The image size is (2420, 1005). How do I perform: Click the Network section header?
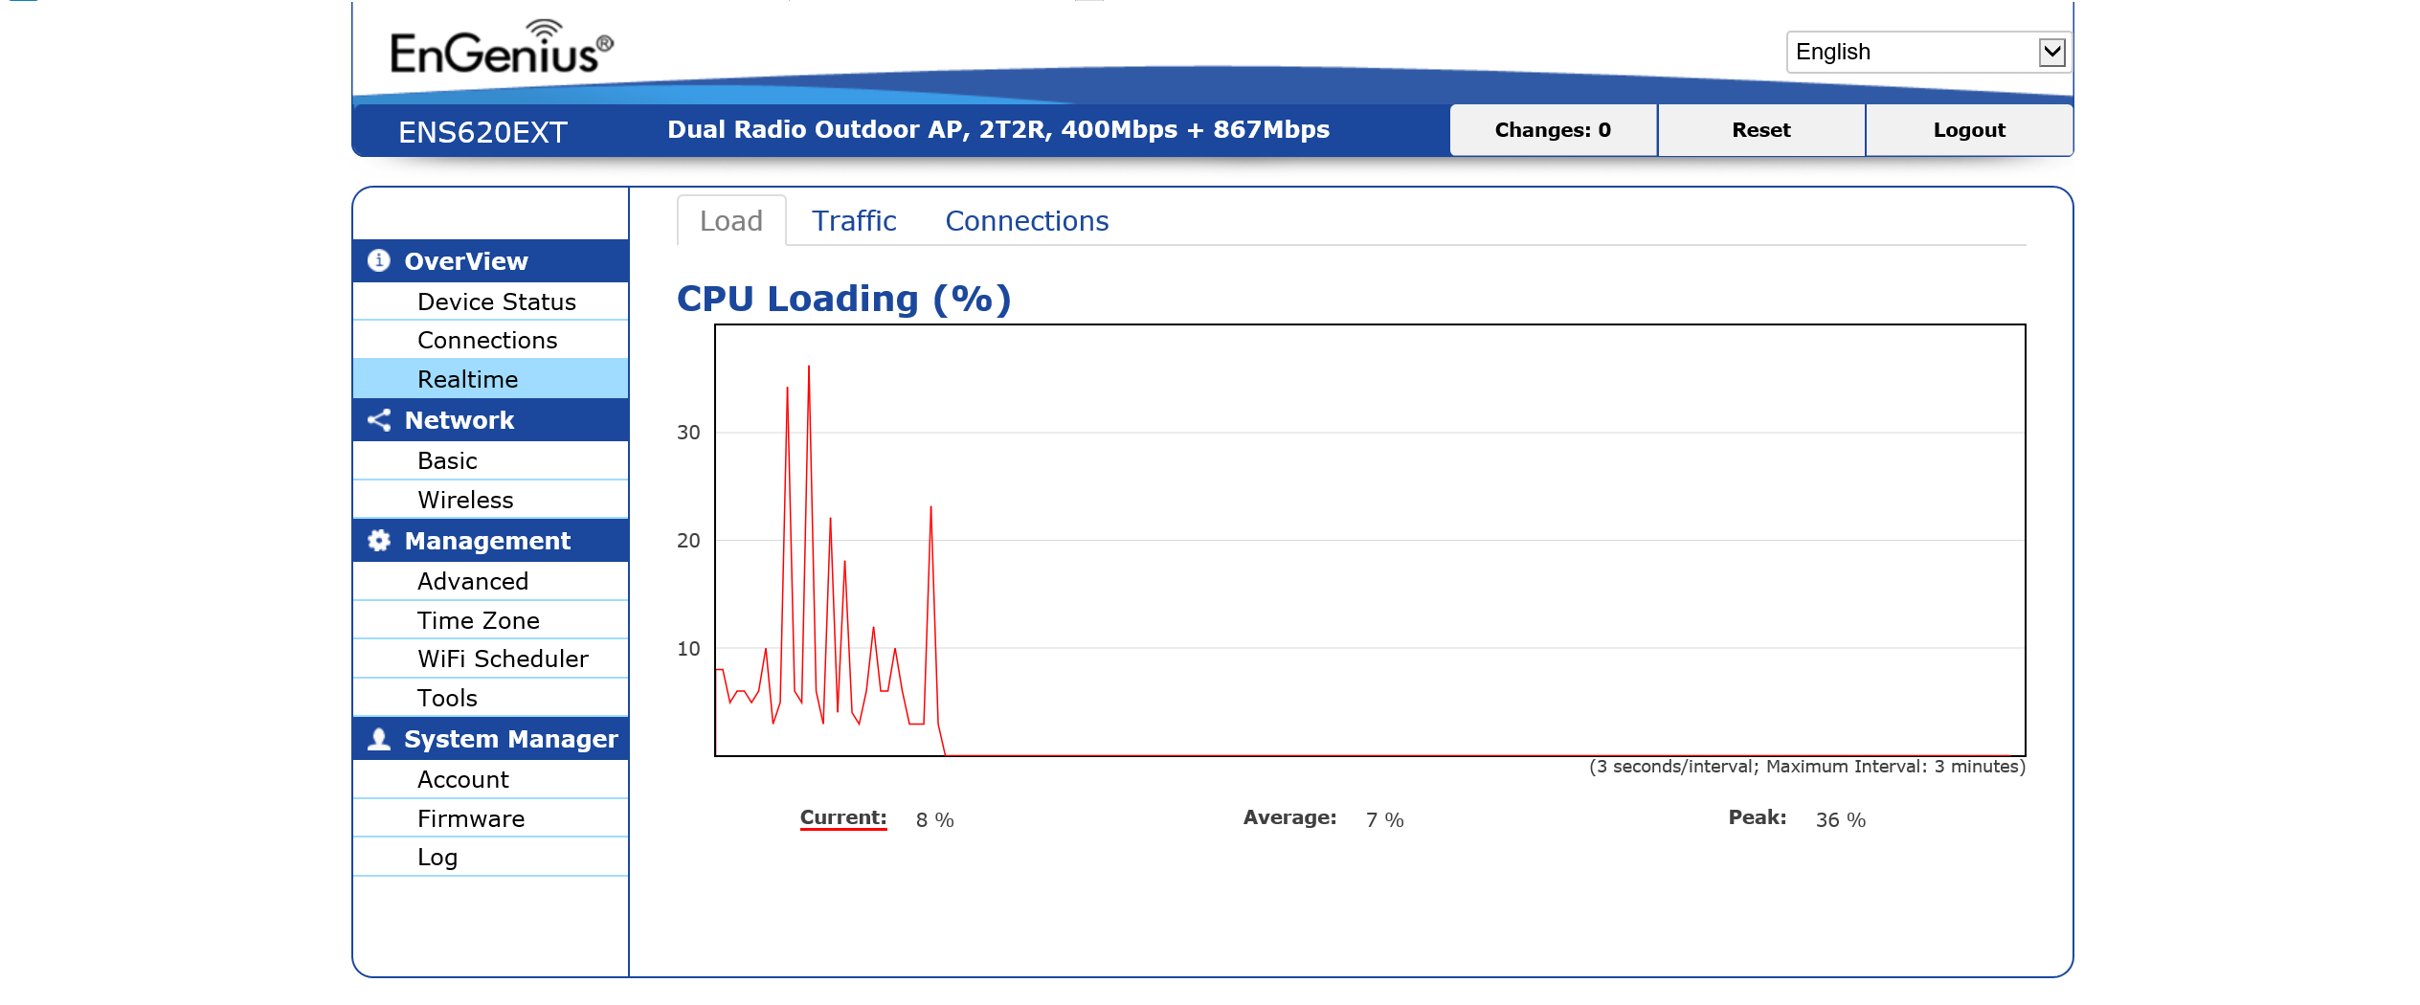[x=491, y=420]
